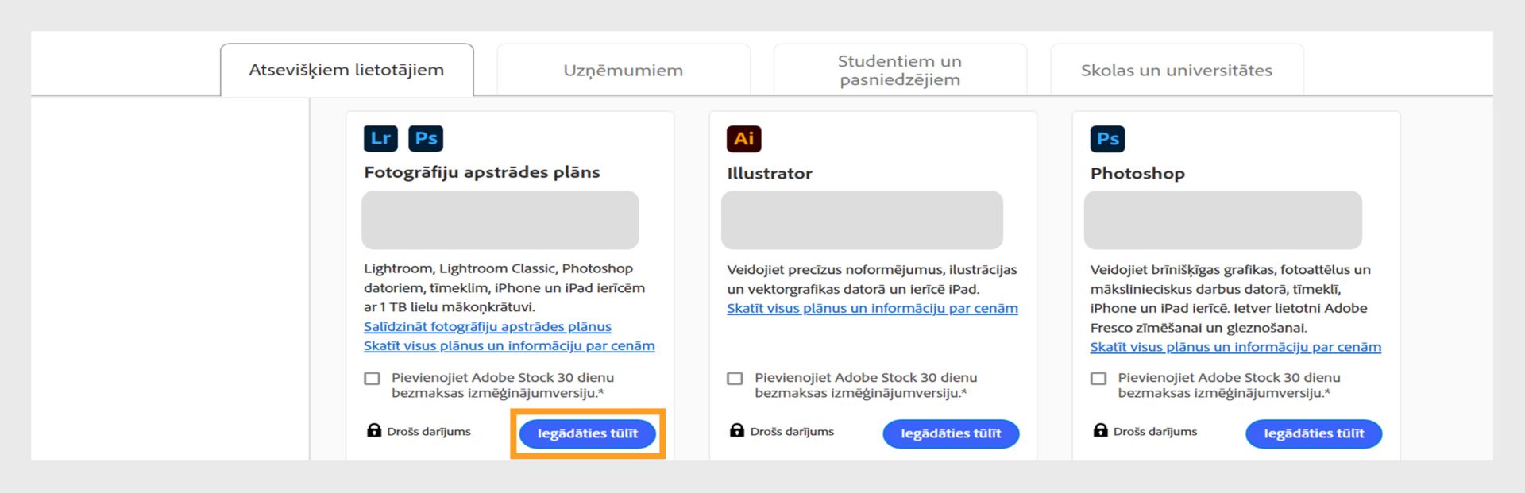Open the Uzņēmumiem tab

(623, 70)
